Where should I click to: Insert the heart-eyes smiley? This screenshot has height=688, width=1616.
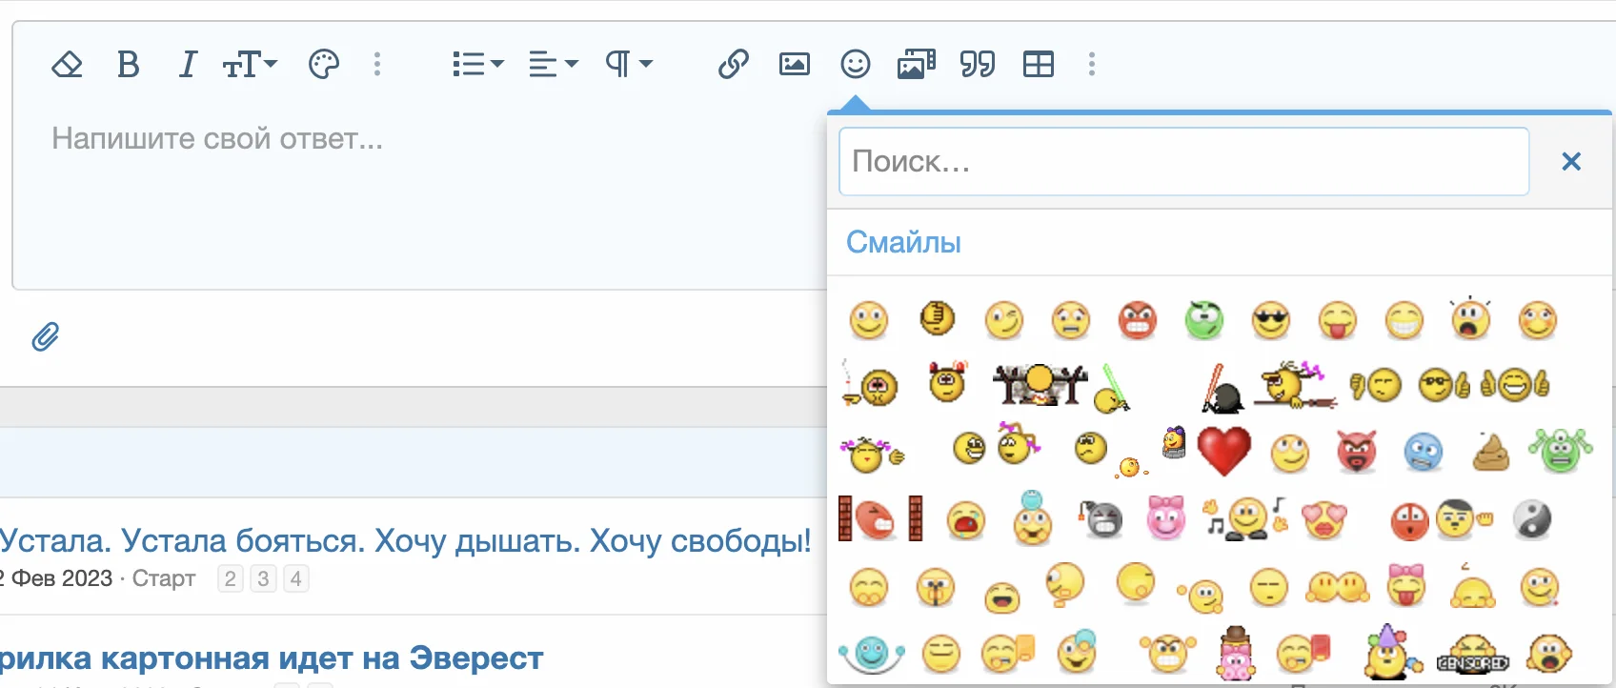click(1323, 519)
